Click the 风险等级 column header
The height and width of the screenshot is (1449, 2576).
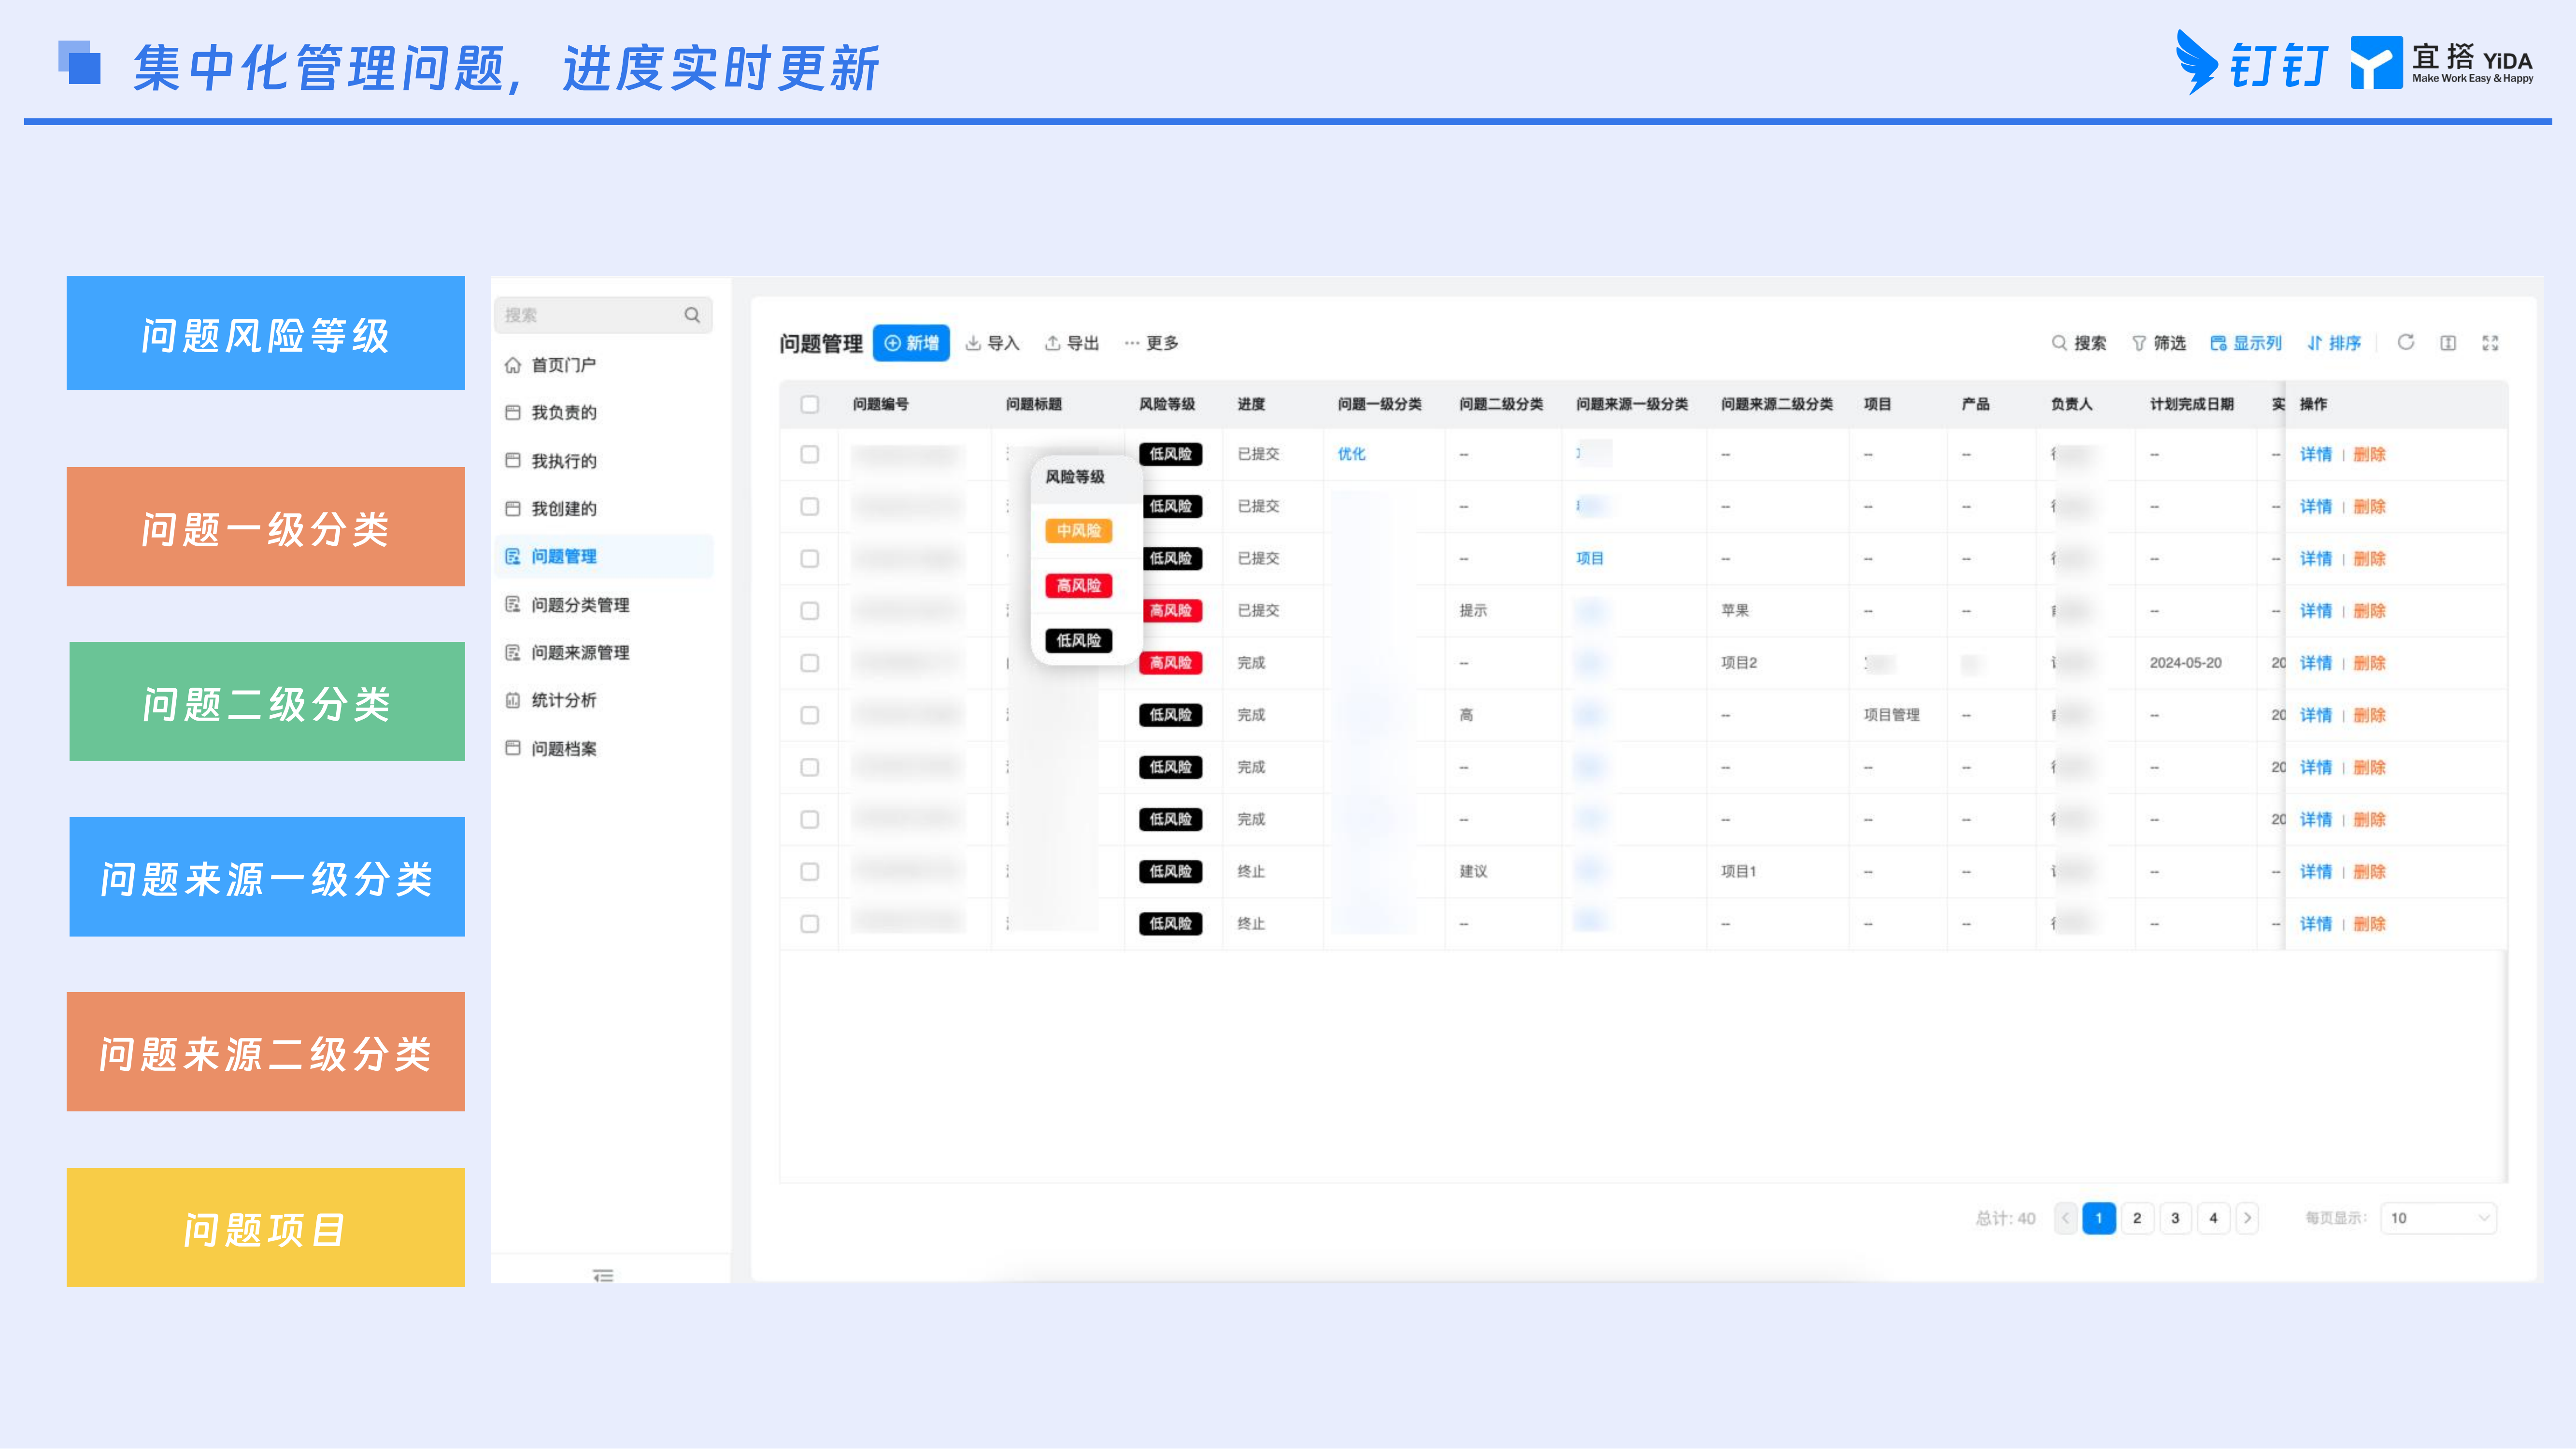click(1167, 404)
